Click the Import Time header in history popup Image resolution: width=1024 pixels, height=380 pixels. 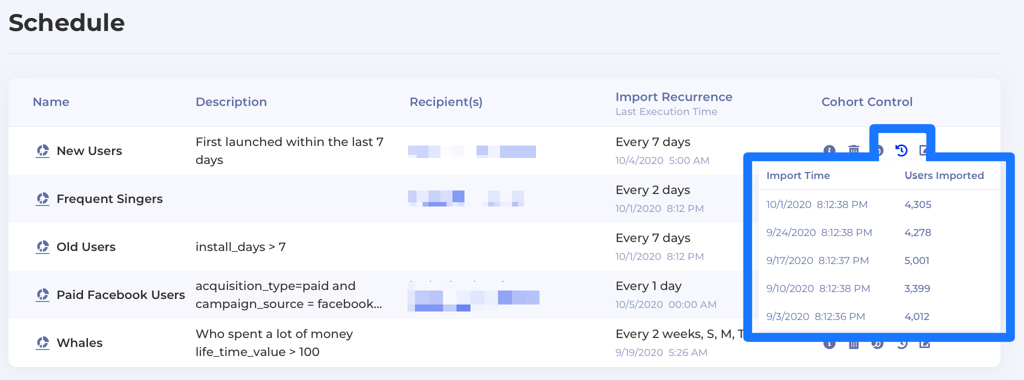coord(798,175)
